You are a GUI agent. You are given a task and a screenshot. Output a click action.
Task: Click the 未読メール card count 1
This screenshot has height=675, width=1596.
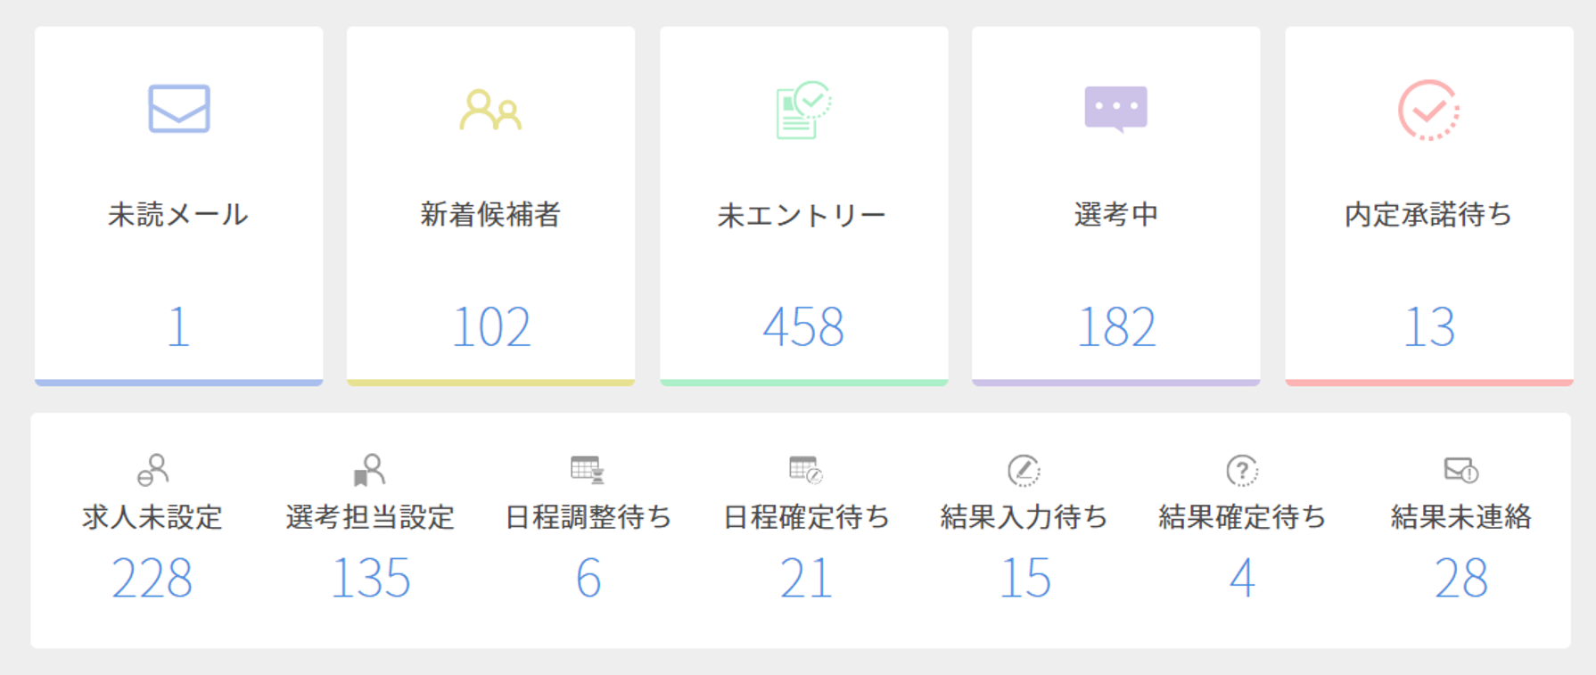(x=179, y=327)
